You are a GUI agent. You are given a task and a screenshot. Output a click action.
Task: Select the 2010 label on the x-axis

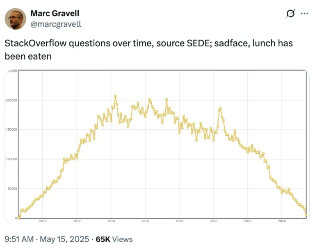click(43, 221)
